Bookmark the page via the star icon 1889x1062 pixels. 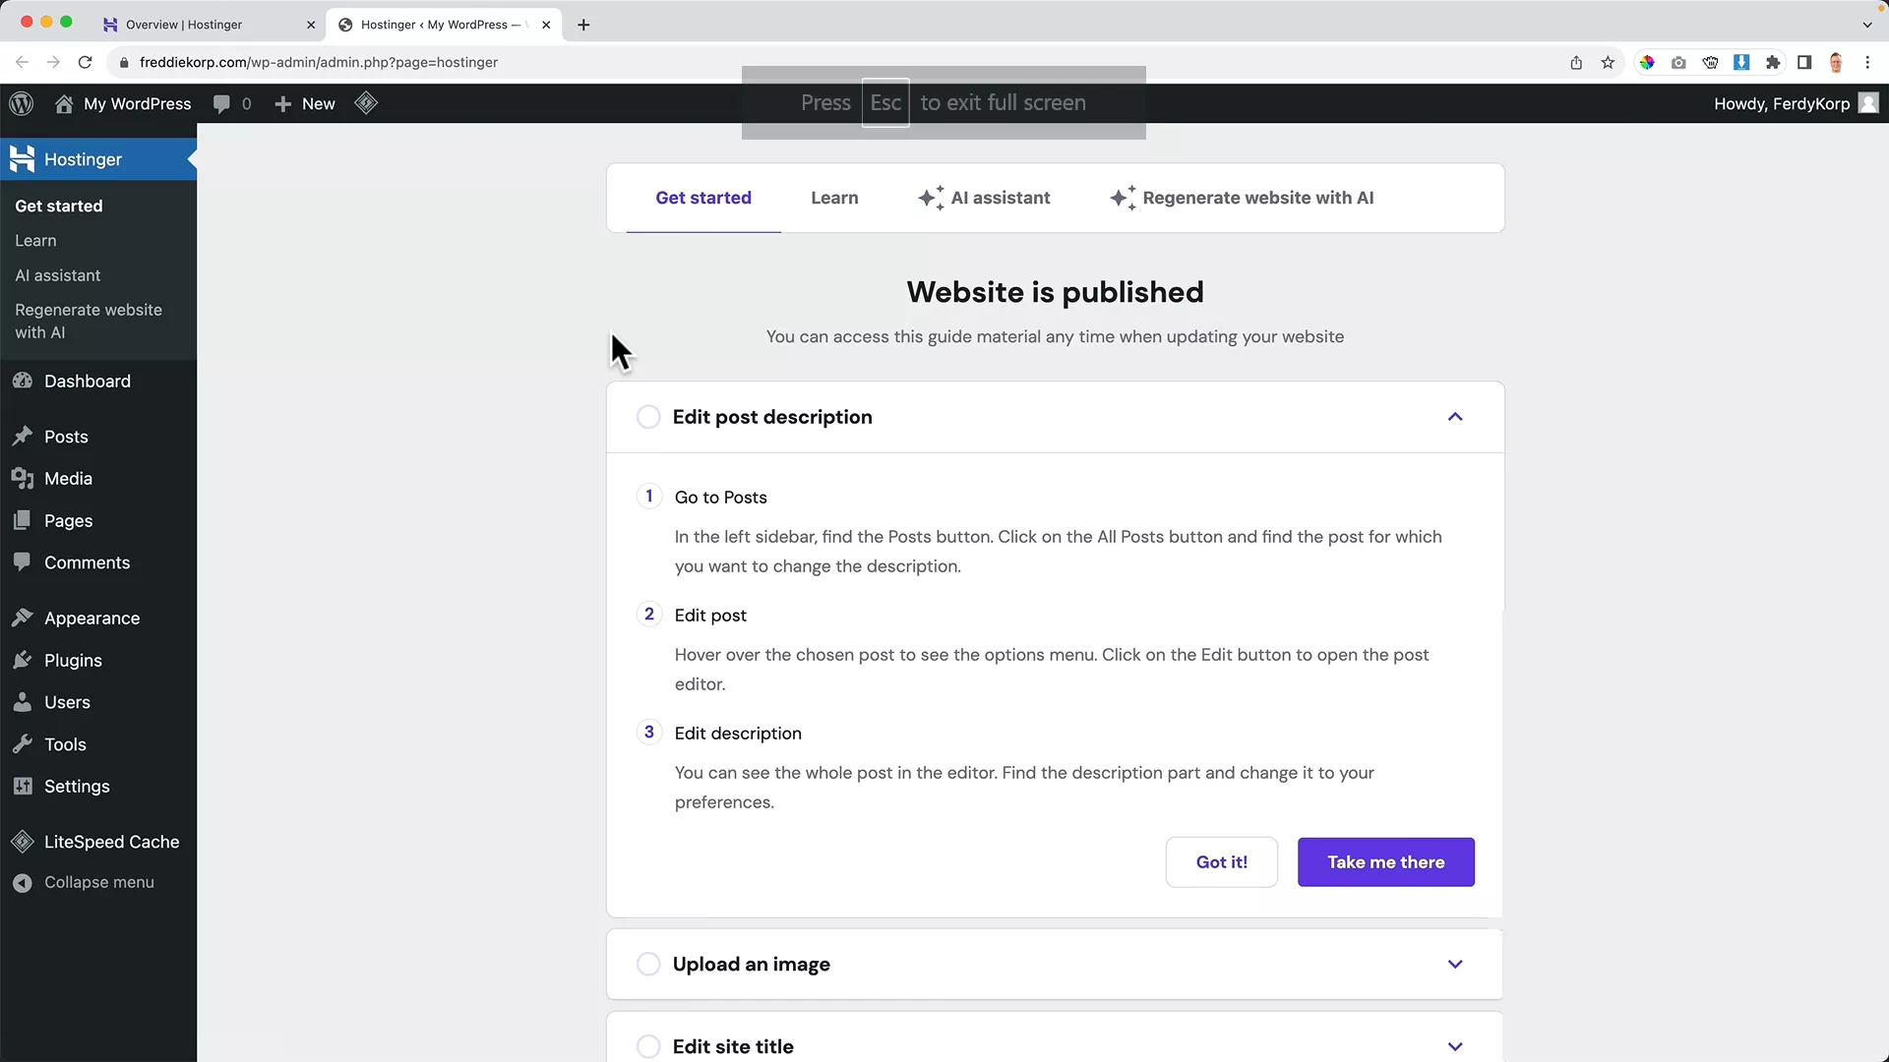click(x=1609, y=62)
